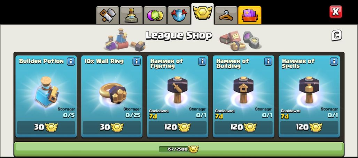
Task: Show info for Builder Potion
Action: (71, 61)
